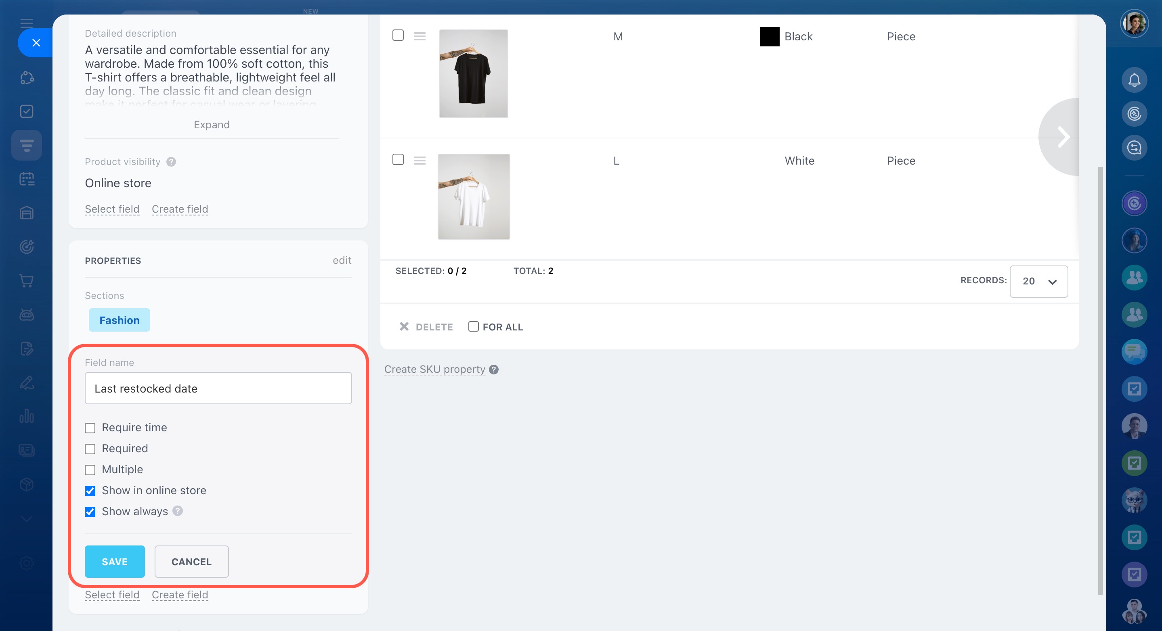
Task: Open tasks checkmark icon in left sidebar
Action: tap(27, 111)
